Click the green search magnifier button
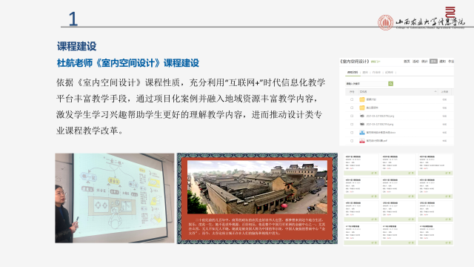474x267 pixels. pyautogui.click(x=390, y=84)
